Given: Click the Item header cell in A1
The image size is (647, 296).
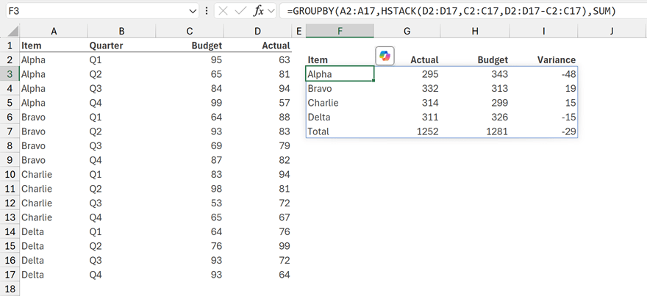Looking at the screenshot, I should point(54,46).
